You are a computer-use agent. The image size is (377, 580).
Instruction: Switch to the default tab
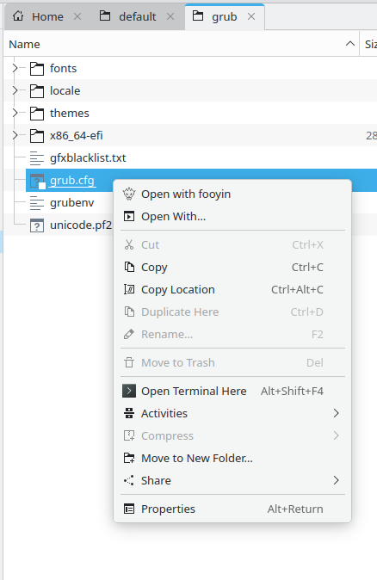(x=138, y=16)
